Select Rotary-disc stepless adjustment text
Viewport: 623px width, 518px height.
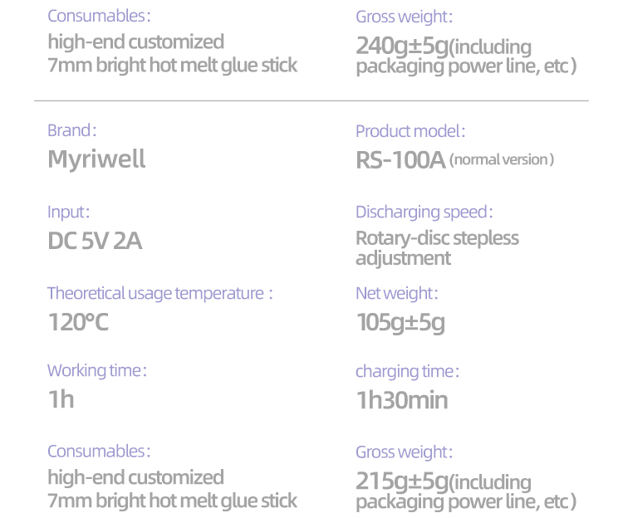pos(437,247)
